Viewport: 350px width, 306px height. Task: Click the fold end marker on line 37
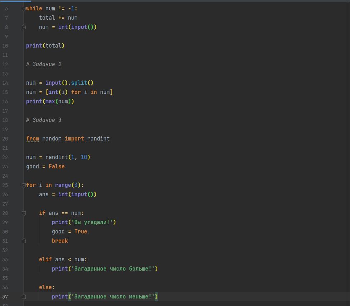(x=24, y=297)
